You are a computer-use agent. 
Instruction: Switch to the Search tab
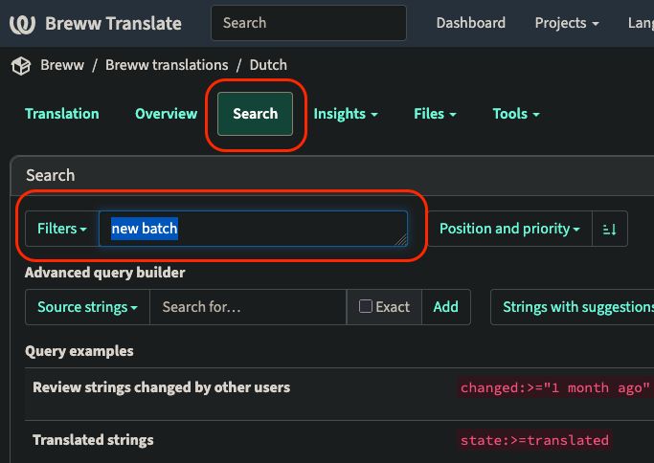[255, 114]
